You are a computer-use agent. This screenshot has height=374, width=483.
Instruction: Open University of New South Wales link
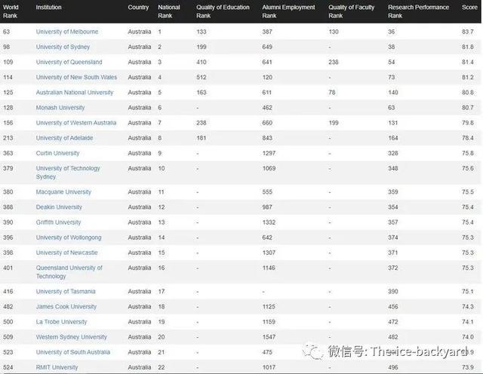(x=76, y=77)
